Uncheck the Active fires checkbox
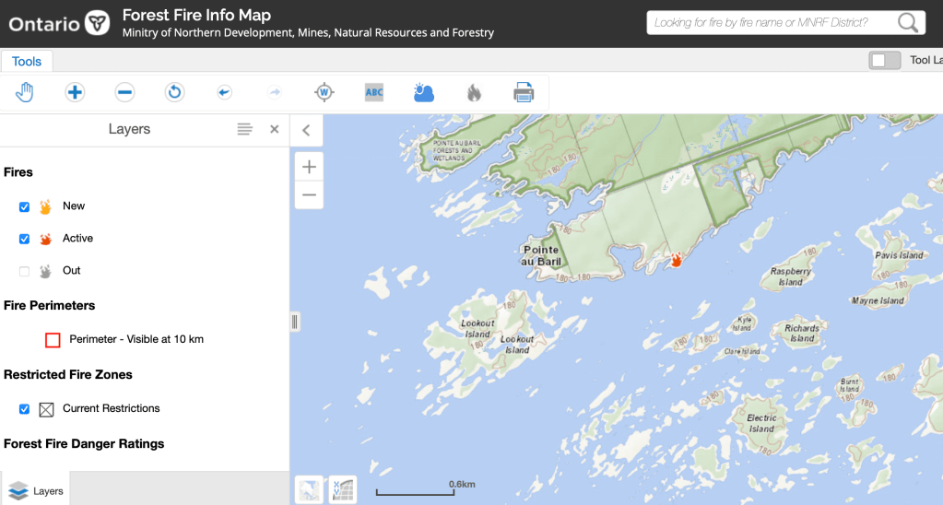Viewport: 943px width, 505px height. 25,239
